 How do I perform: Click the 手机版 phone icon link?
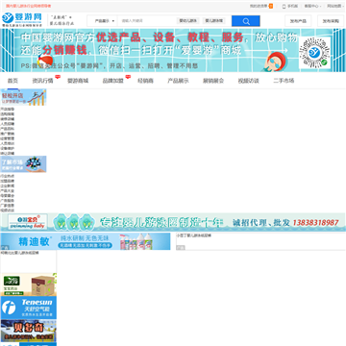click(290, 6)
